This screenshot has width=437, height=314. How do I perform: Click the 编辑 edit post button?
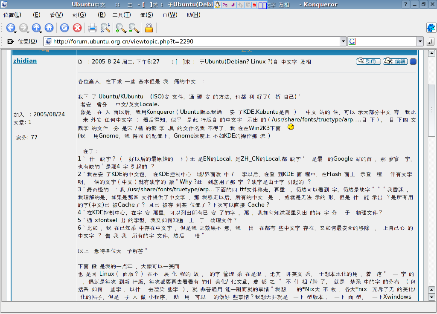pyautogui.click(x=395, y=61)
